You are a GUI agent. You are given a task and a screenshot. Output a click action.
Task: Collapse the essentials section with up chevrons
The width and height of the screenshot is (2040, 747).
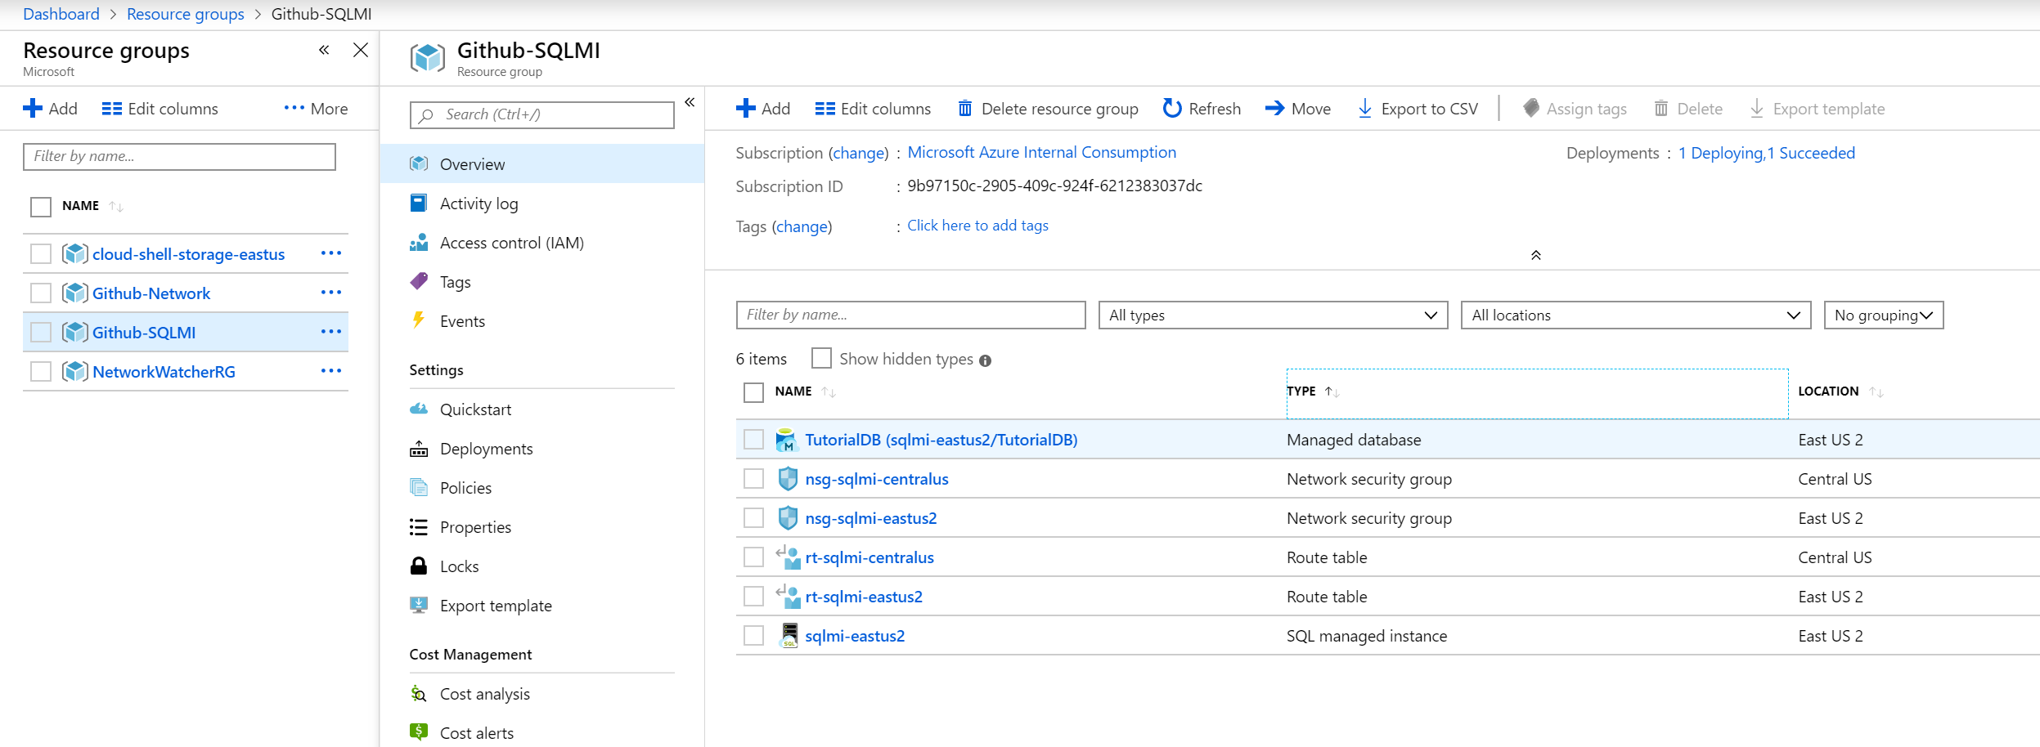[1536, 255]
